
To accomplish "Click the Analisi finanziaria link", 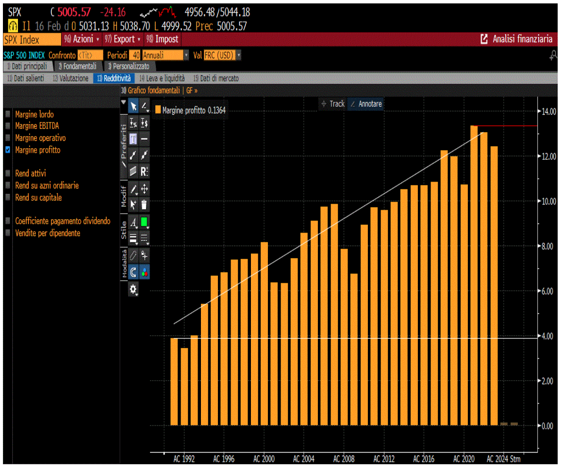I will pos(517,39).
